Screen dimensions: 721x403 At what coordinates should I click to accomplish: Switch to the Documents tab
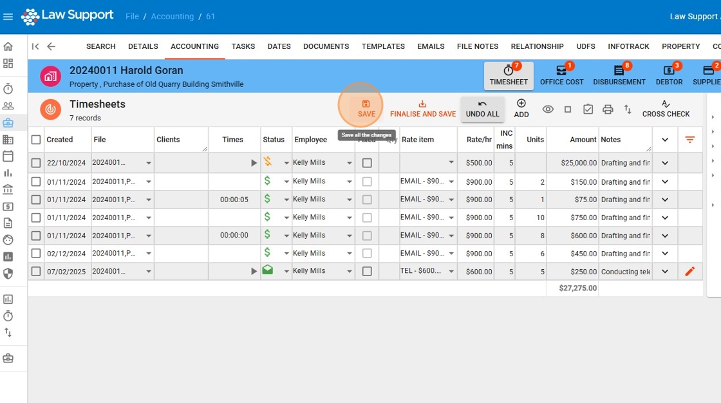click(x=326, y=46)
